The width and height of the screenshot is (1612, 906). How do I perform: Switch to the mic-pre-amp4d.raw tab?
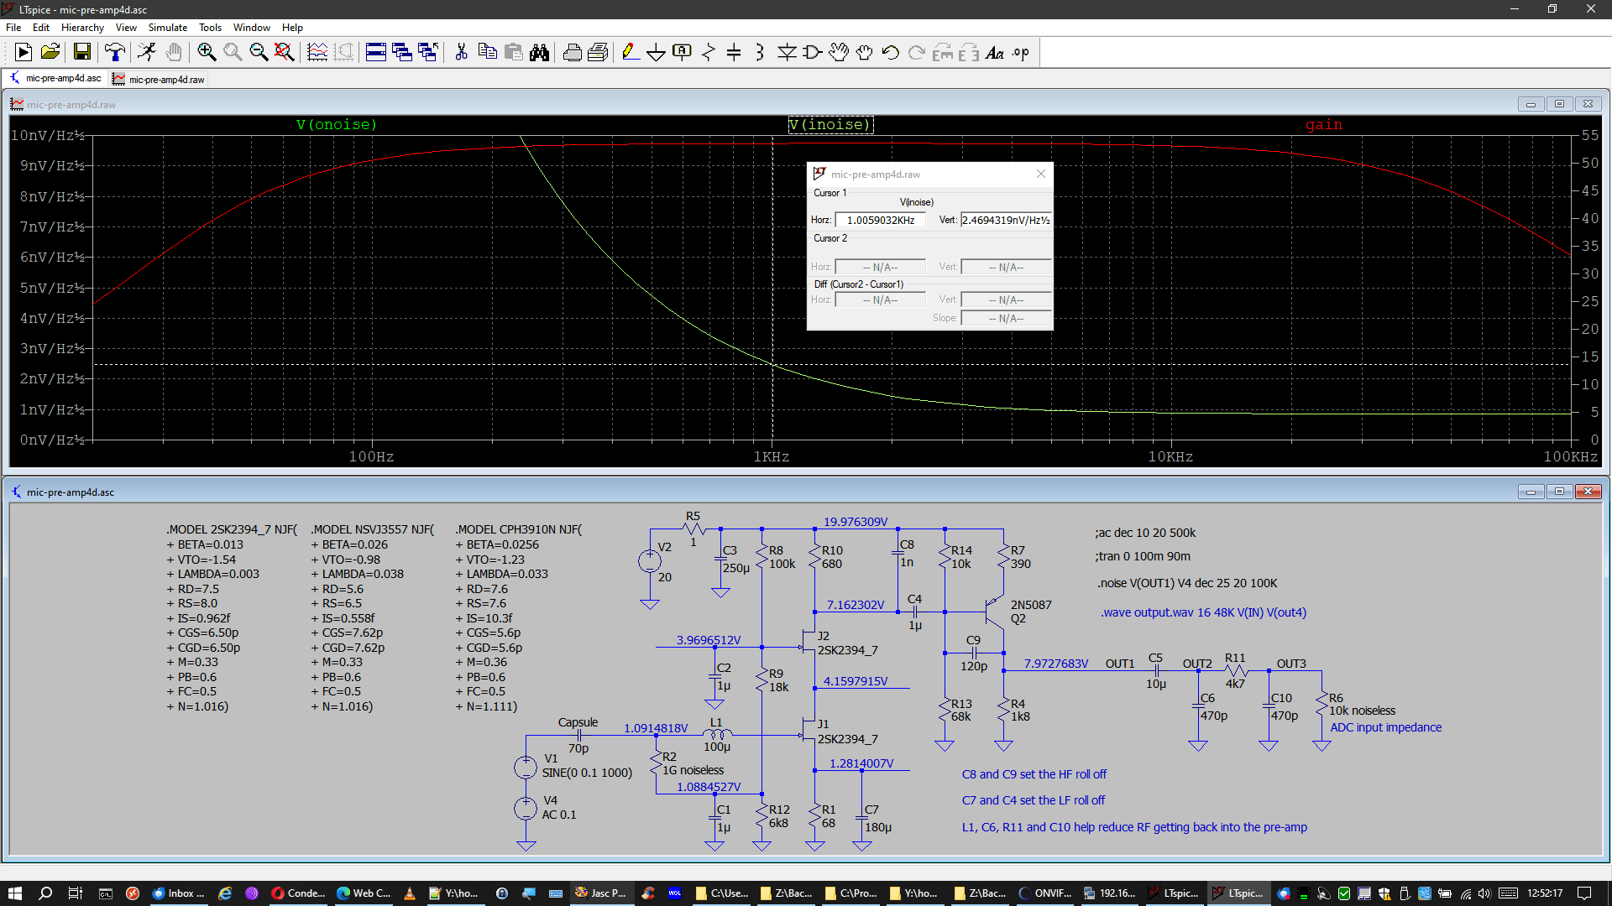[159, 79]
